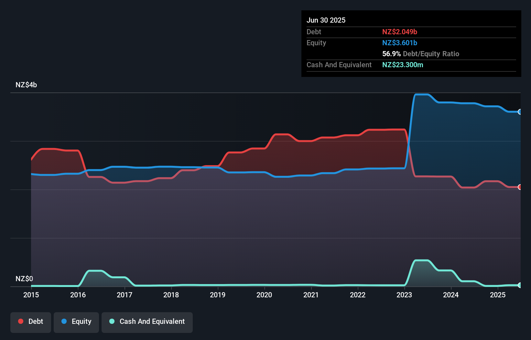The width and height of the screenshot is (531, 340).
Task: Click the 2021 x-axis label
Action: pyautogui.click(x=311, y=295)
